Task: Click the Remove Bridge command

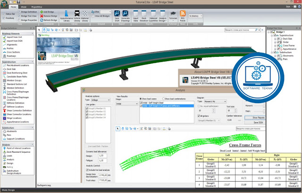Action: coord(49,16)
